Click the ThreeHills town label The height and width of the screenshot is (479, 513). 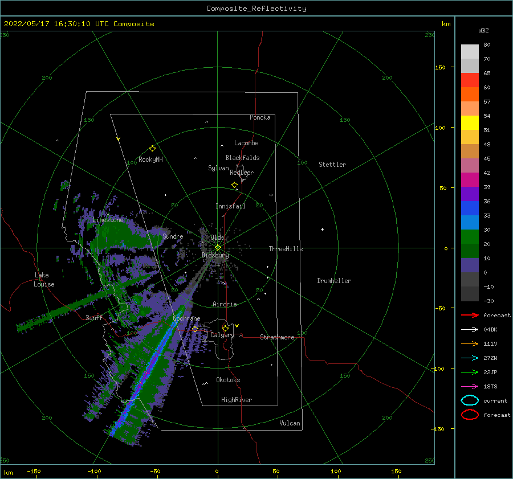coord(286,249)
